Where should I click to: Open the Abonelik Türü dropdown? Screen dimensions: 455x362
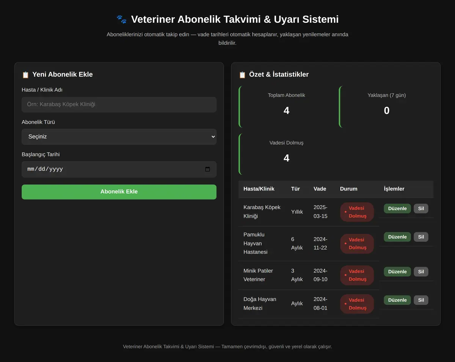tap(119, 137)
